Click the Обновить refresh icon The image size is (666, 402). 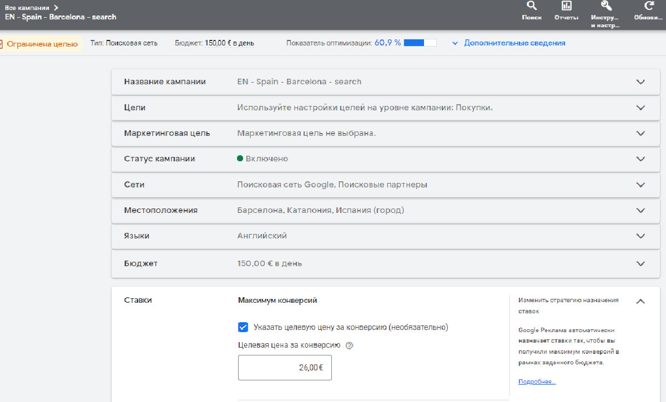(648, 6)
